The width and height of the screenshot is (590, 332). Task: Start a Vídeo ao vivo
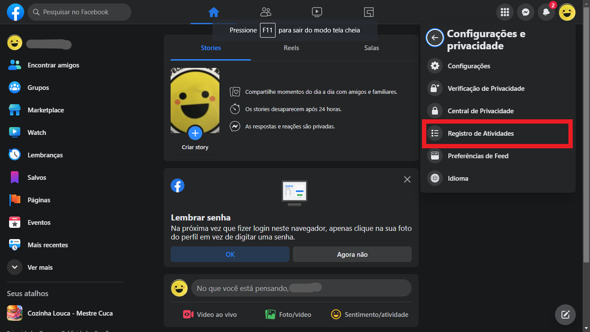pyautogui.click(x=210, y=315)
